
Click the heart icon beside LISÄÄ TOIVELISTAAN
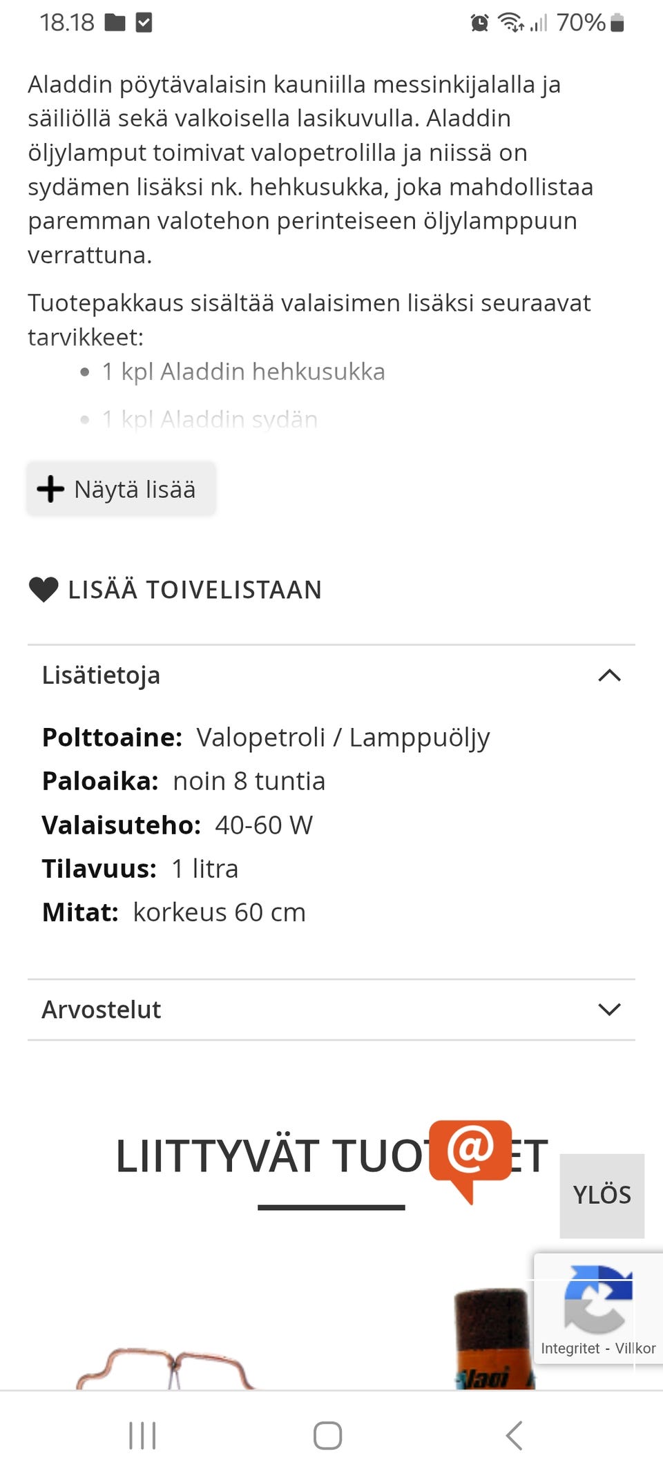[x=43, y=589]
